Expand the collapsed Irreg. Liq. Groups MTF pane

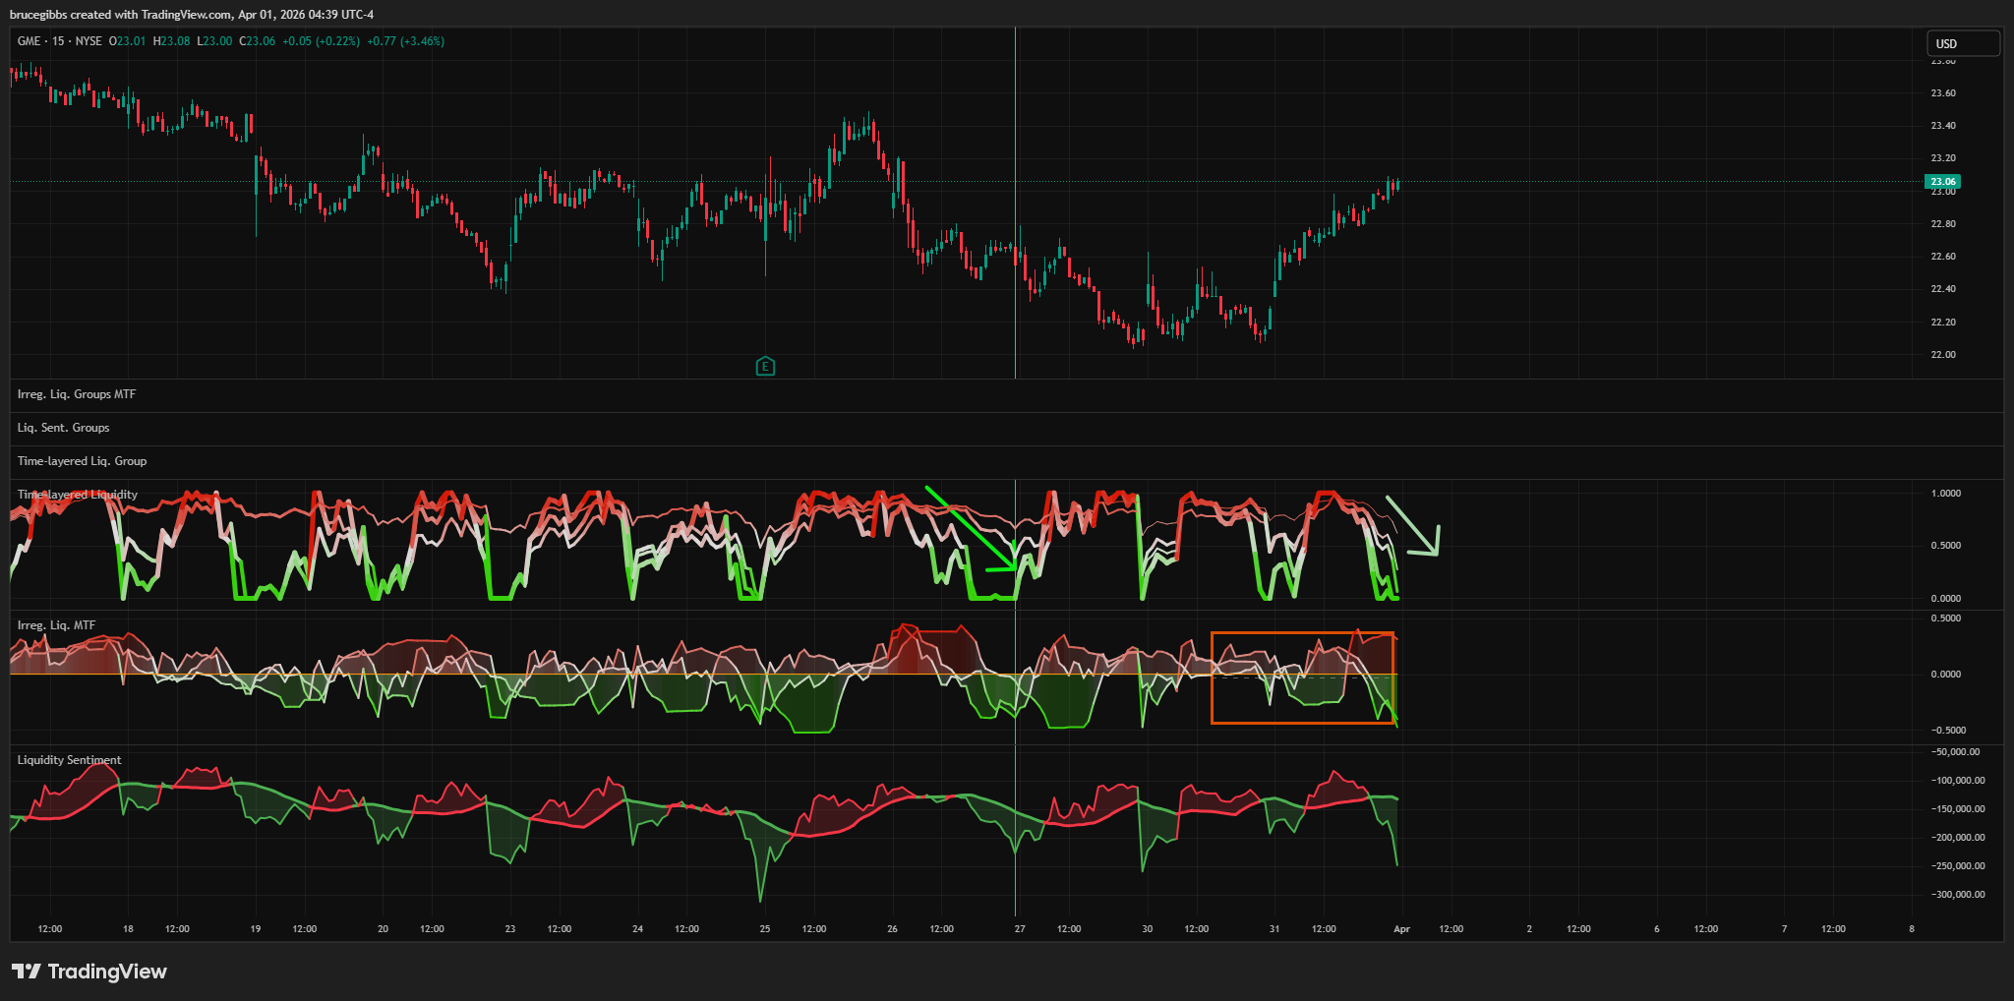[77, 394]
